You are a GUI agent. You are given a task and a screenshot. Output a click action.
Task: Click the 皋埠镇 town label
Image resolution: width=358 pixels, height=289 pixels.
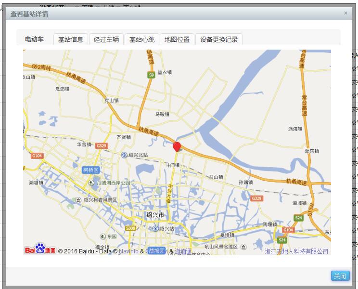(x=227, y=235)
